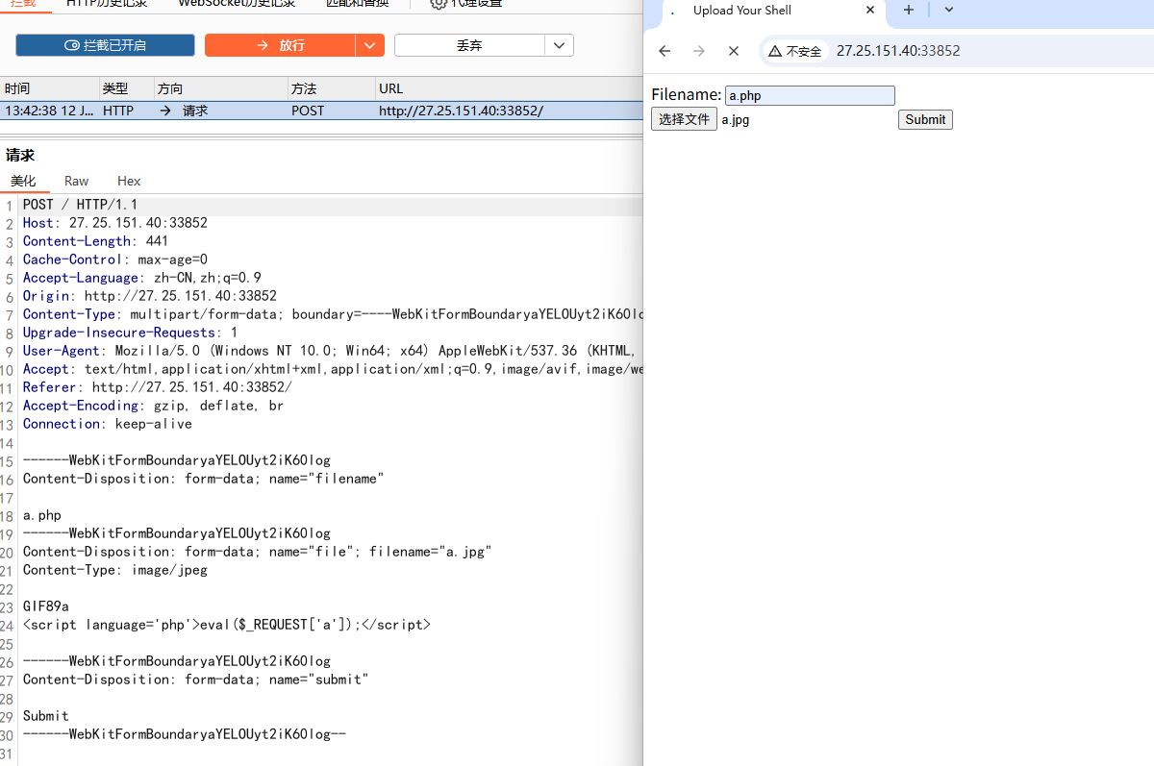This screenshot has width=1154, height=766.
Task: Click the POST method cell in request row
Action: [308, 111]
